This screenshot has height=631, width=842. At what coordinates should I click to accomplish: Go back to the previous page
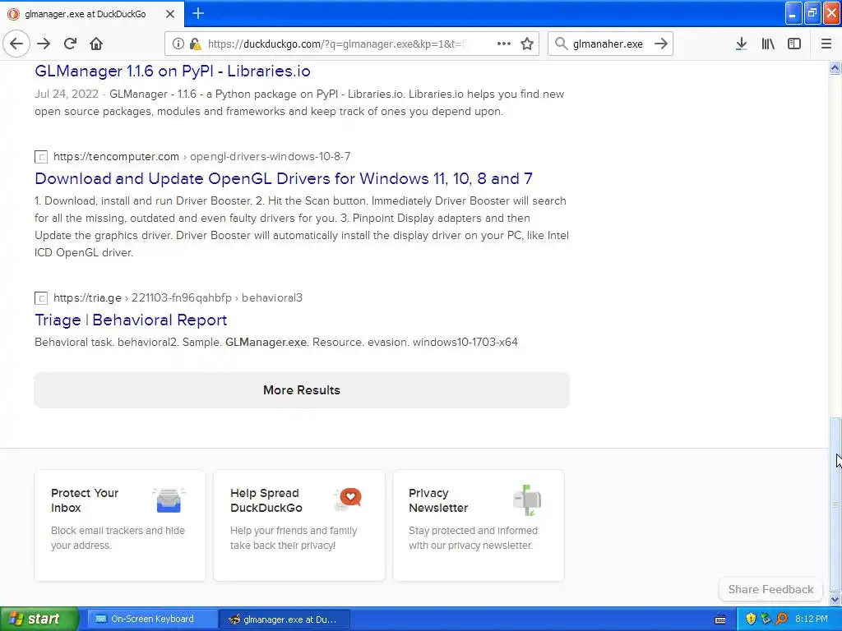point(16,44)
